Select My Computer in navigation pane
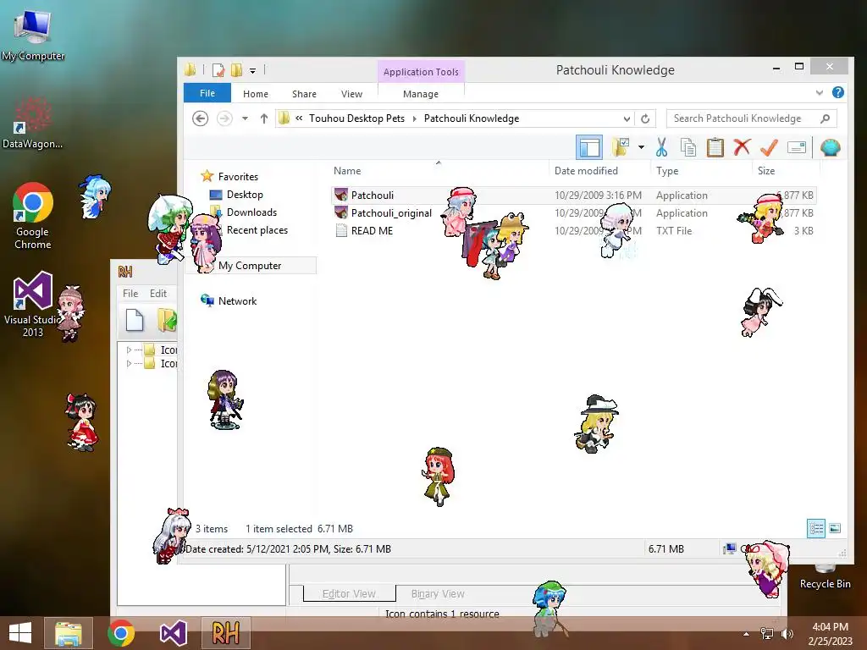Viewport: 867px width, 650px height. pyautogui.click(x=250, y=266)
